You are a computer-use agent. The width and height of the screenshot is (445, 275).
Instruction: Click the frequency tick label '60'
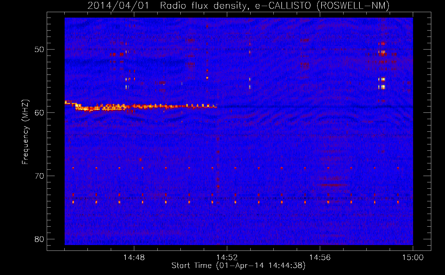(39, 113)
